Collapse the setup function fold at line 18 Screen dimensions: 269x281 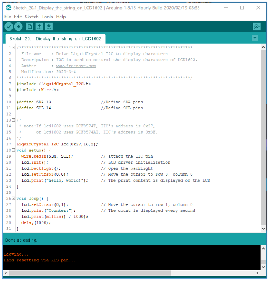[13, 150]
